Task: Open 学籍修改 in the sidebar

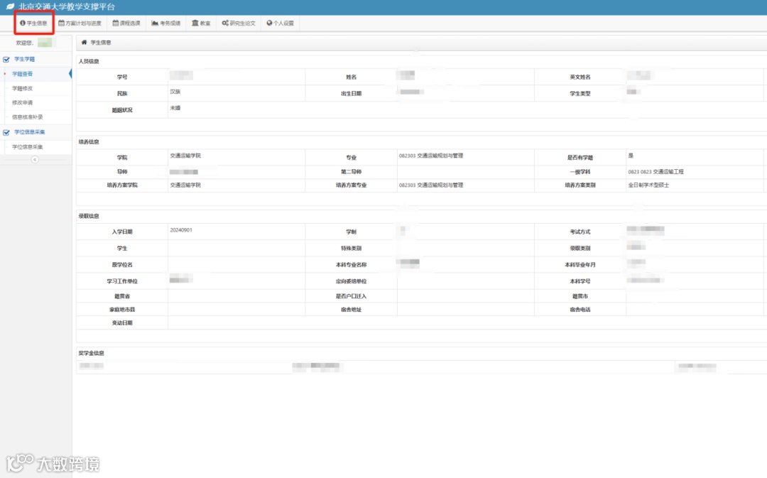Action: [23, 89]
